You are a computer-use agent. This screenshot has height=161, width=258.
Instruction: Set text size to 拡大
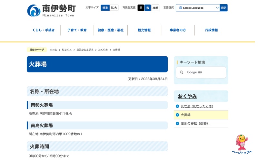(114, 8)
